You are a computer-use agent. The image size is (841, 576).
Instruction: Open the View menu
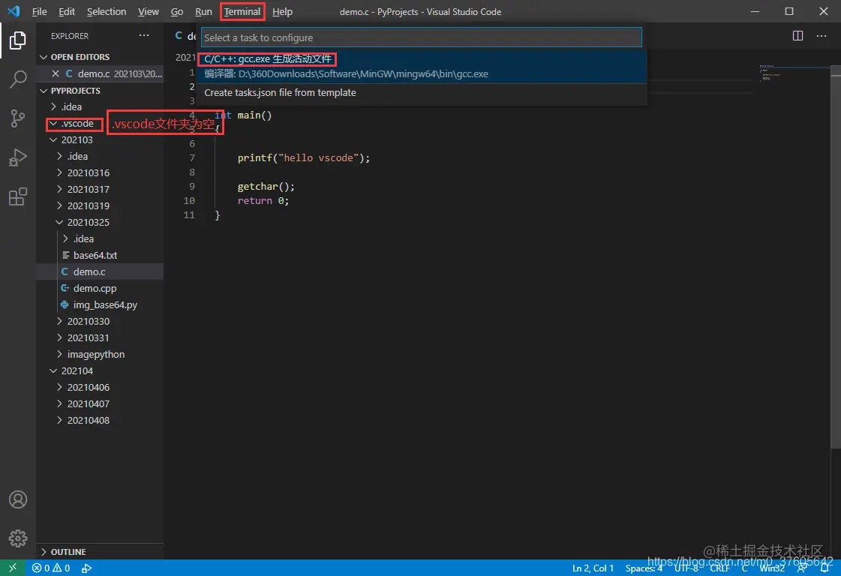[x=148, y=12]
